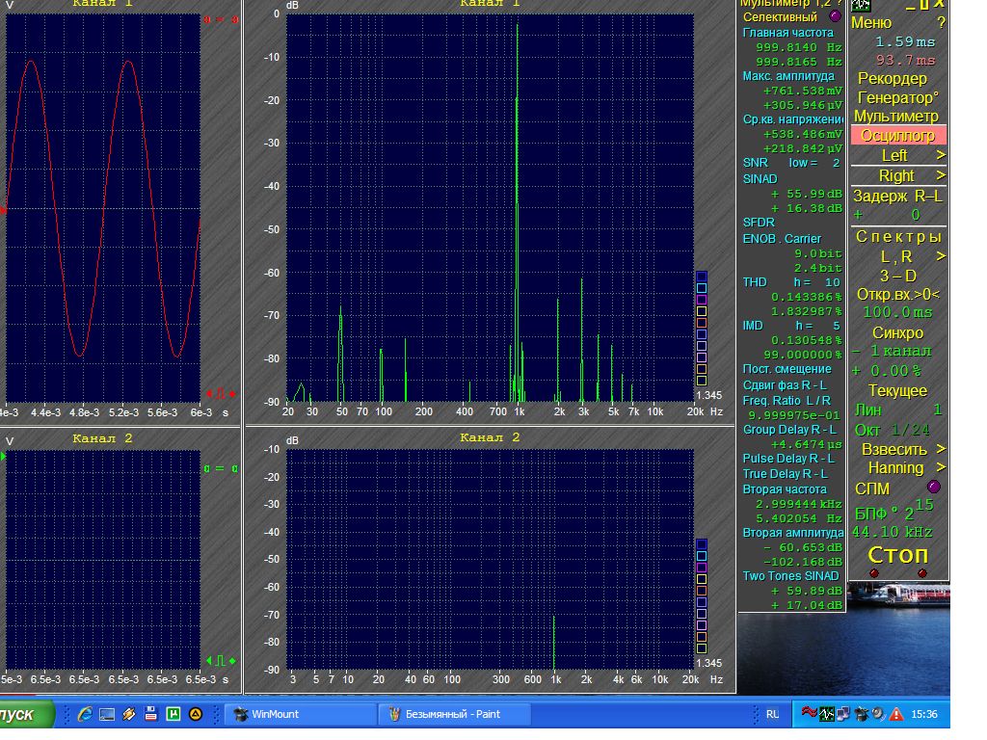Select the highlighted Осциллогр button

tap(897, 136)
